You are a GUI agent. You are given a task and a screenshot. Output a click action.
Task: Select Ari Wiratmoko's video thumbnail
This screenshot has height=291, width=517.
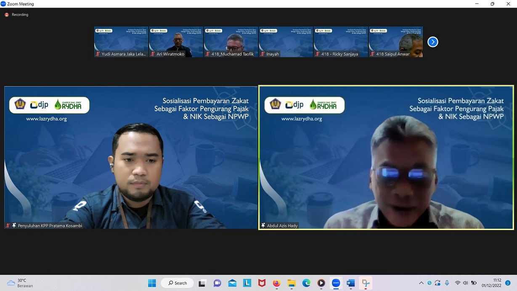(176, 42)
